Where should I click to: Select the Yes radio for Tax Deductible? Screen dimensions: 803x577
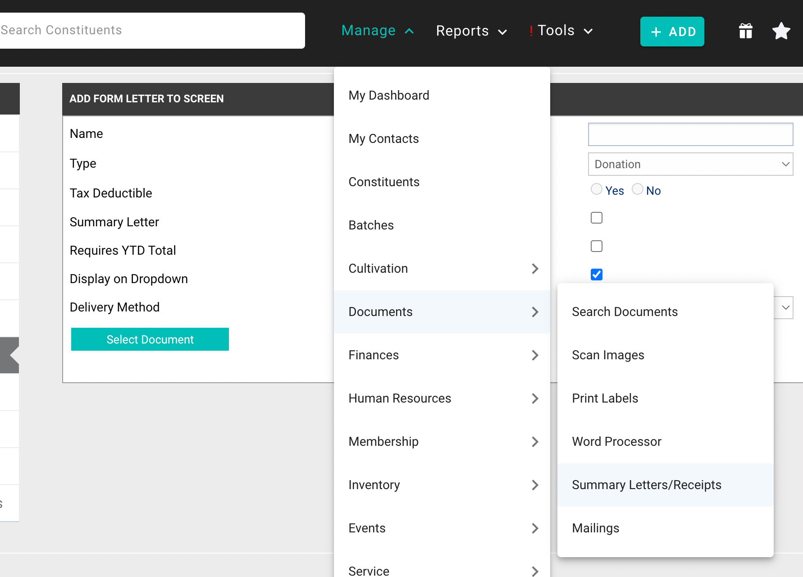pos(597,189)
